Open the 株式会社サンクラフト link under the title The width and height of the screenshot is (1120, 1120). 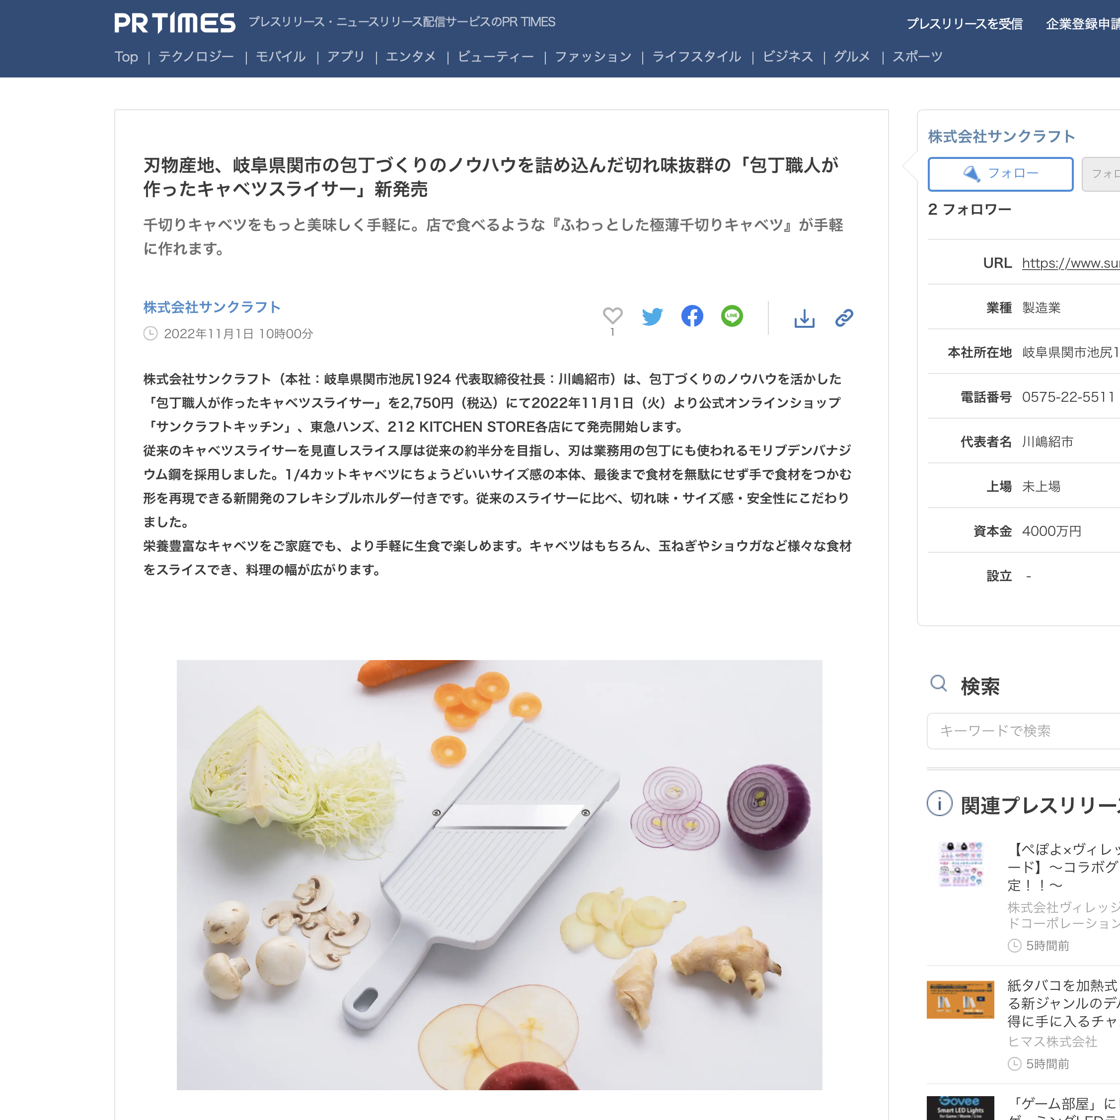(x=212, y=307)
